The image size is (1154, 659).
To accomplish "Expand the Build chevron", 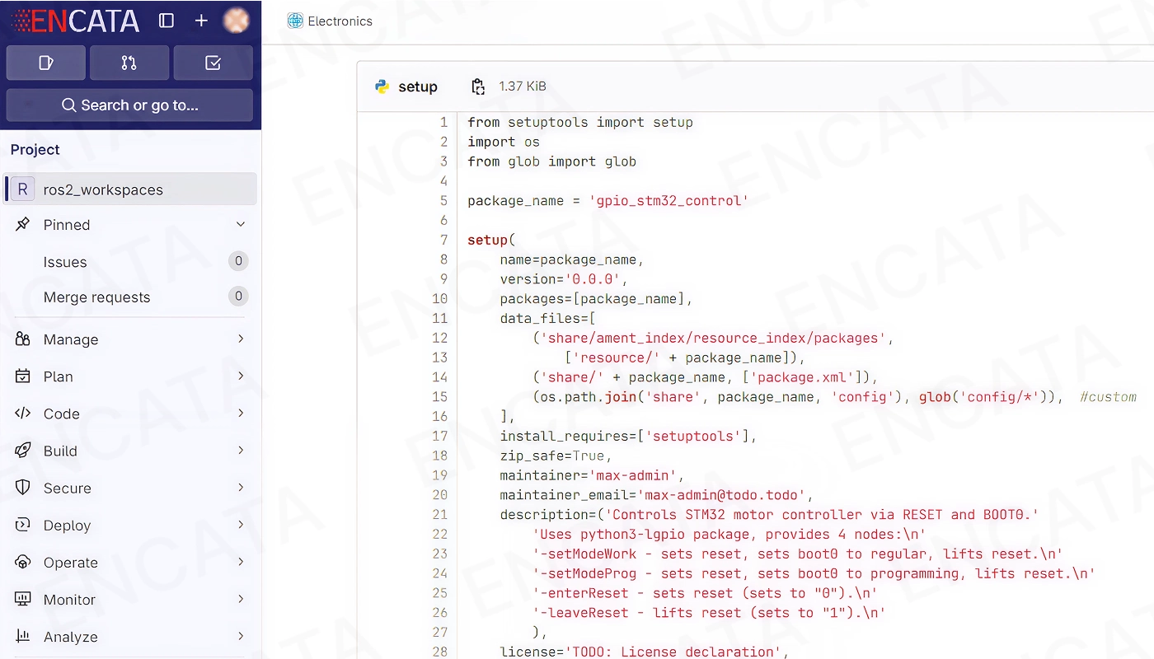I will (x=241, y=450).
